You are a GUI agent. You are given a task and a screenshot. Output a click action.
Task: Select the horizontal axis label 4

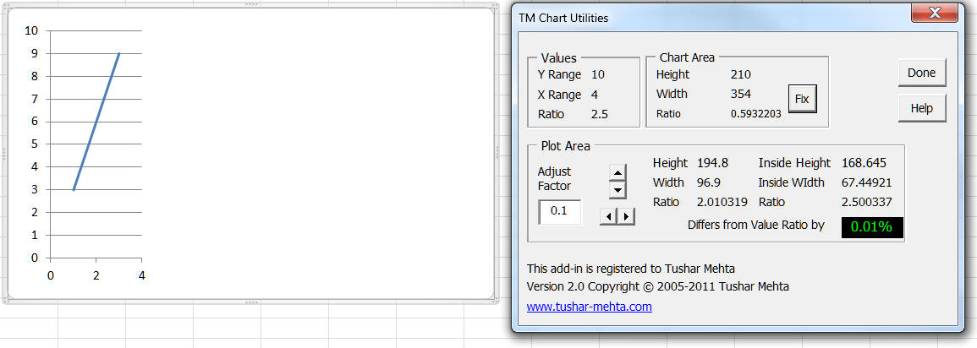pos(141,275)
